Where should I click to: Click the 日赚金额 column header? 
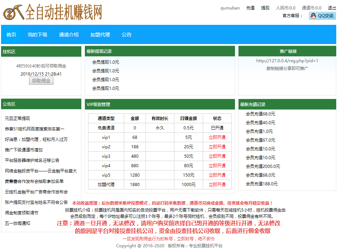189,118
